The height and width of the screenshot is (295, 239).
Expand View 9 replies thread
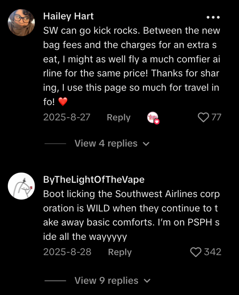point(106,281)
